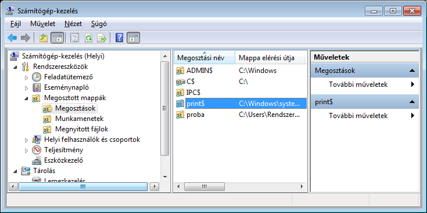Open the Művelet menu
This screenshot has height=213, width=427.
click(x=43, y=24)
